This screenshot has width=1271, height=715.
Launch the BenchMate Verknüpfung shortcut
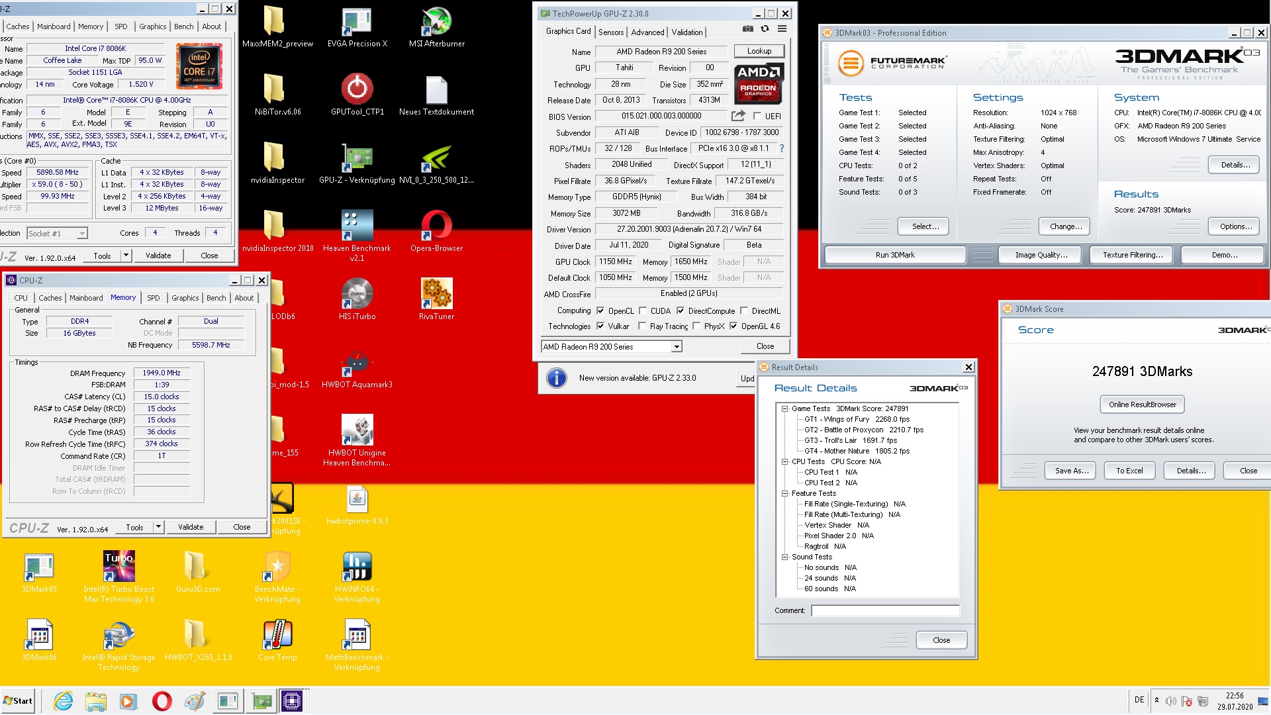[277, 577]
